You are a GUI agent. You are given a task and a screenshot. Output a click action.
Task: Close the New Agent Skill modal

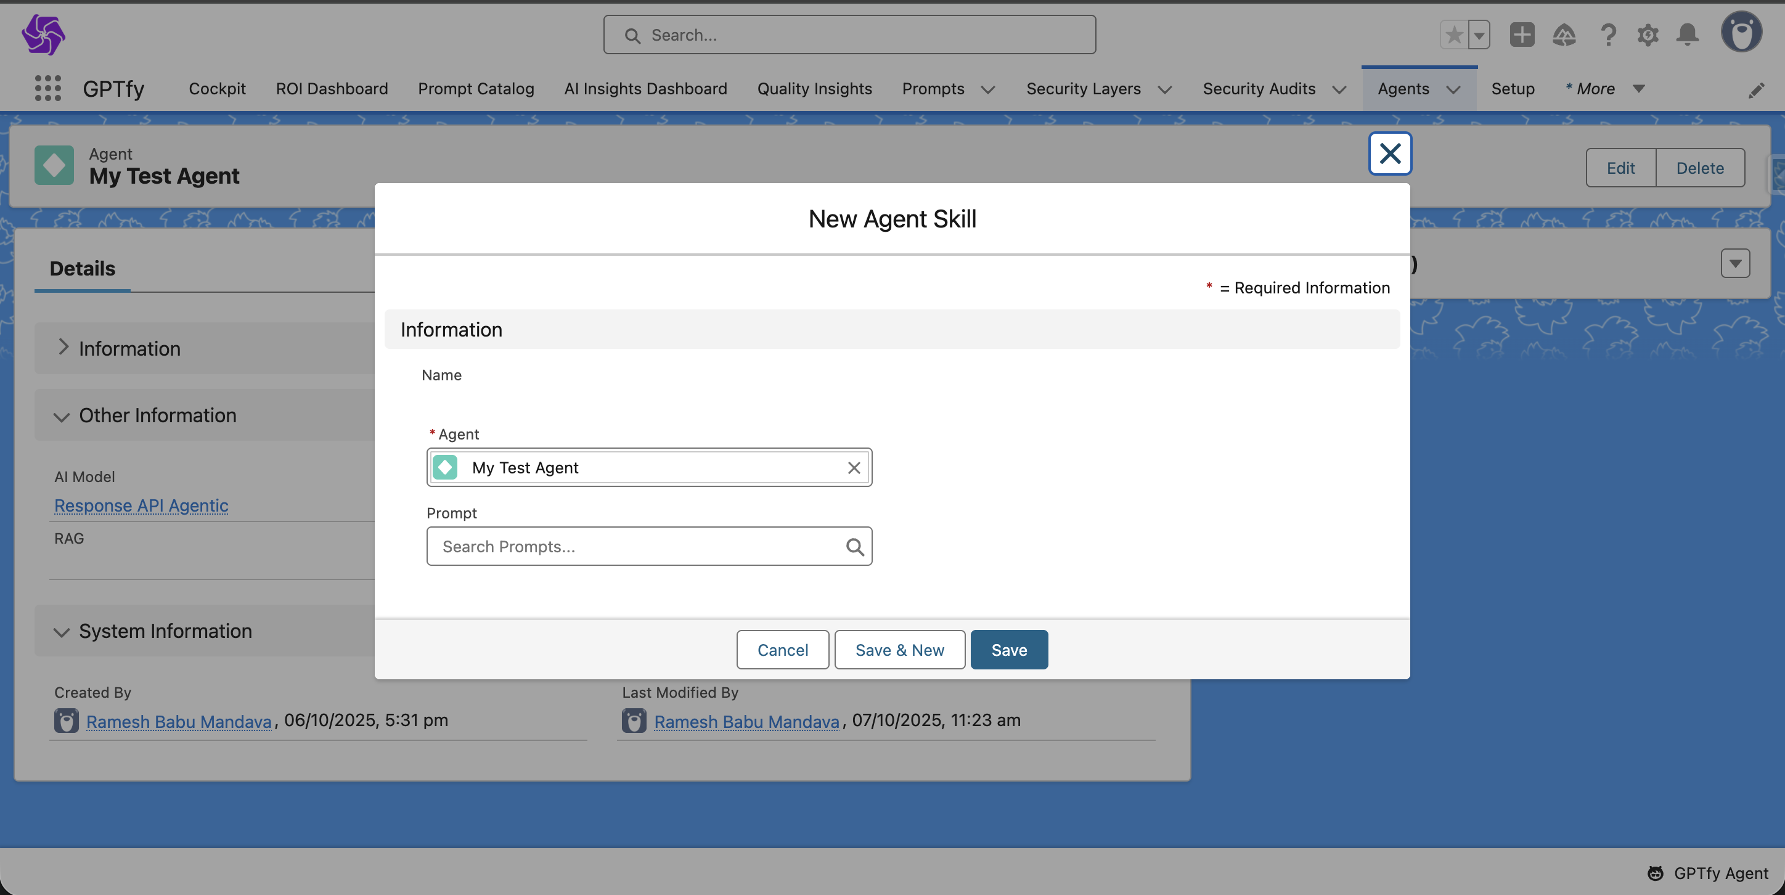pos(1389,153)
